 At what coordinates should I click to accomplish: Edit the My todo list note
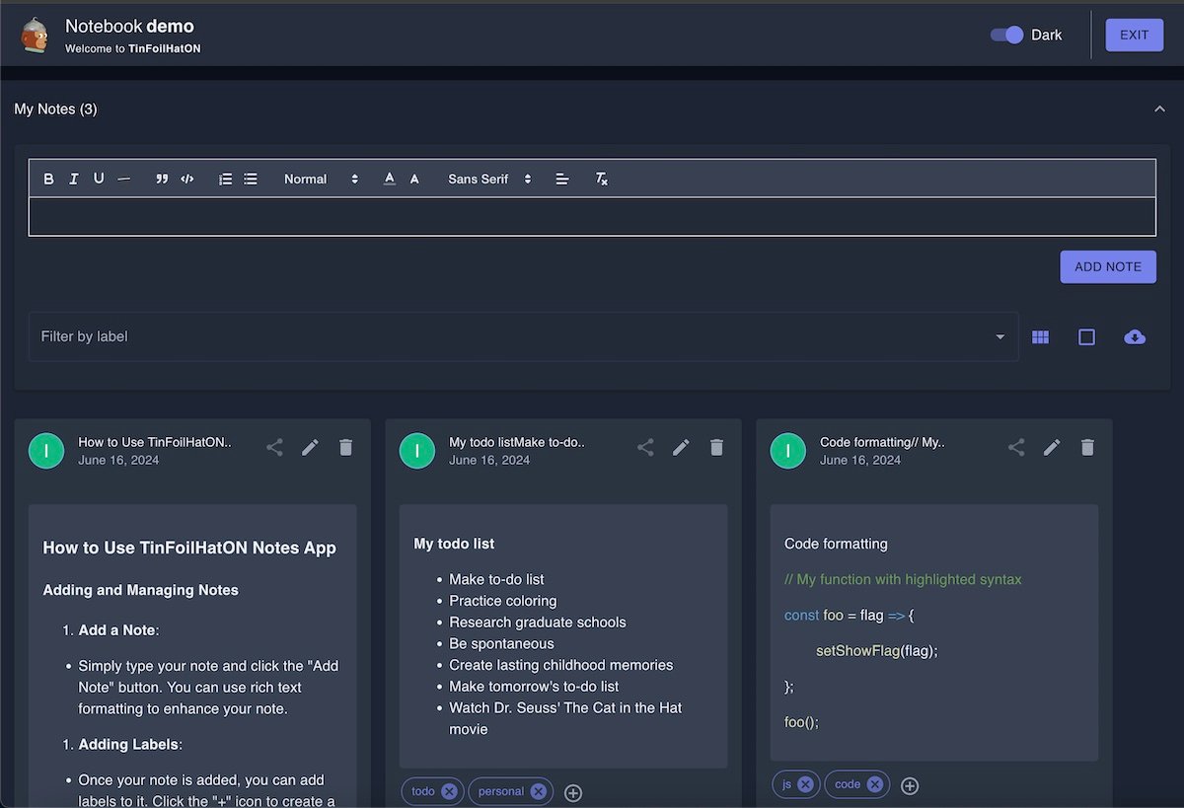pyautogui.click(x=681, y=448)
